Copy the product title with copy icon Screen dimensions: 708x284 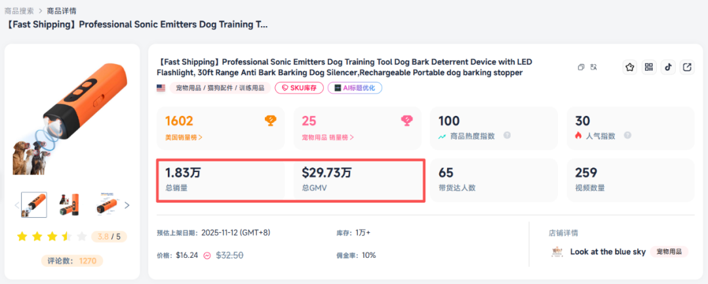click(581, 67)
